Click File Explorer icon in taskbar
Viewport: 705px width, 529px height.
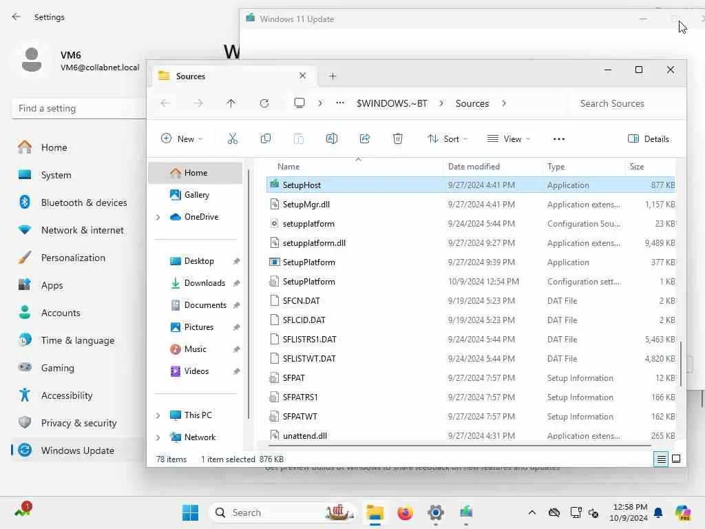point(375,512)
